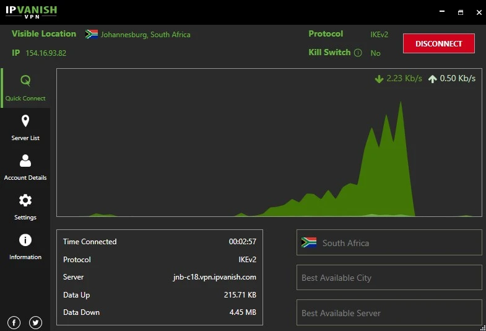Expand the South Africa country dropdown

tap(389, 243)
